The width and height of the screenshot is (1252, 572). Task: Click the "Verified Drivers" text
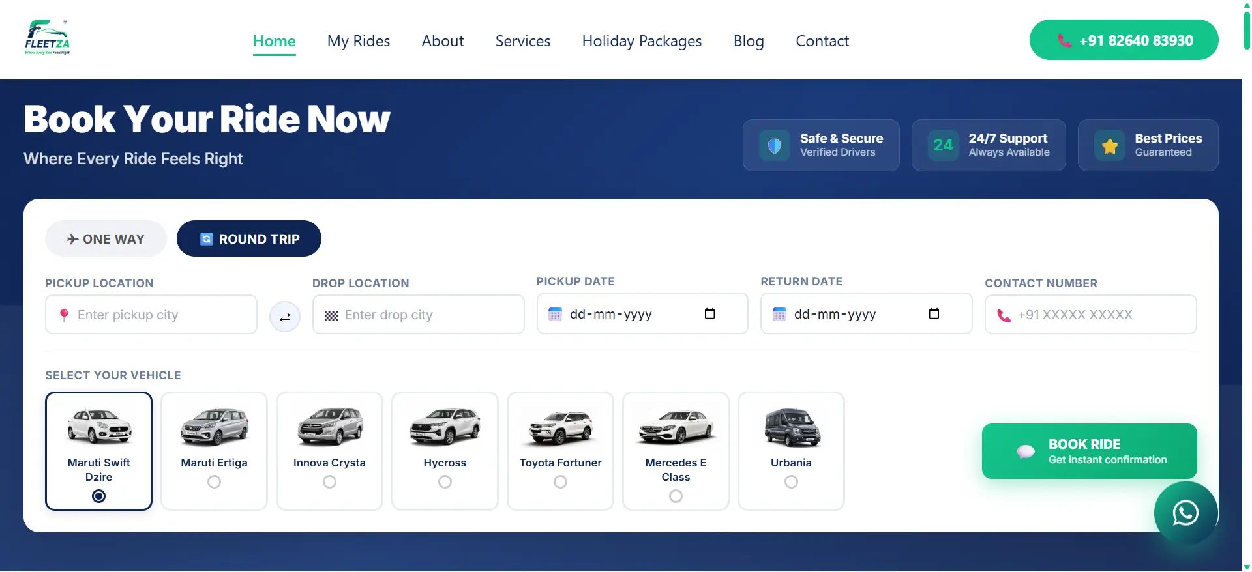tap(838, 152)
